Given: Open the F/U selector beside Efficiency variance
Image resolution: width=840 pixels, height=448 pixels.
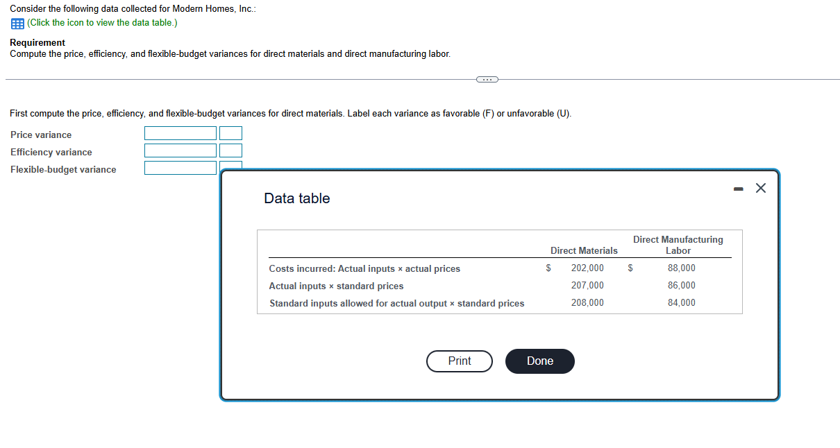Looking at the screenshot, I should [x=230, y=150].
